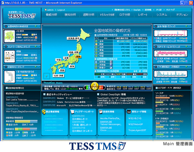Click arrow icon in ネットワーク別モニタリング header

38,47
